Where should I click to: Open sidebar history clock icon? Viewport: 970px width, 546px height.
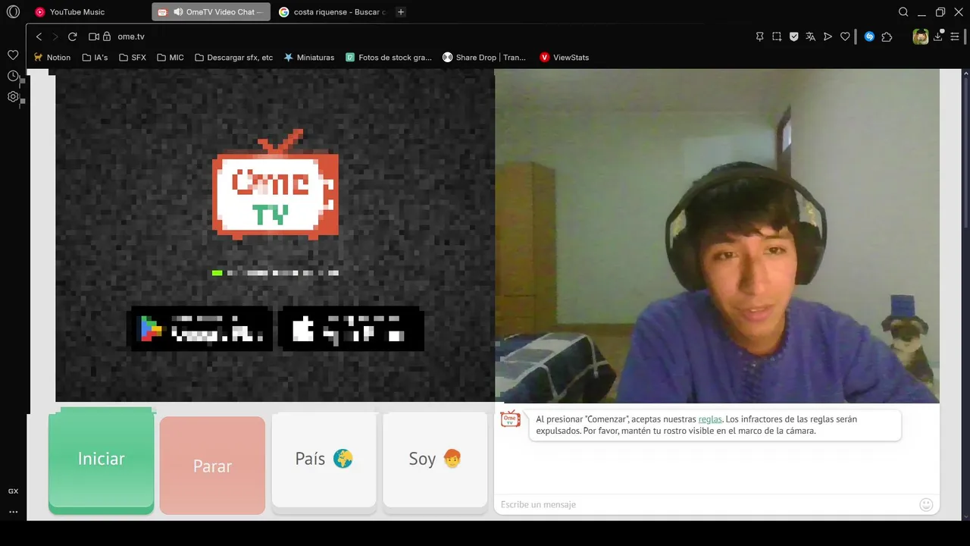click(x=13, y=76)
